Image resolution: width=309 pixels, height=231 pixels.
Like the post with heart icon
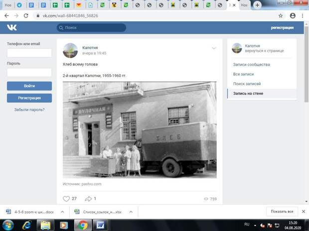[66, 199]
